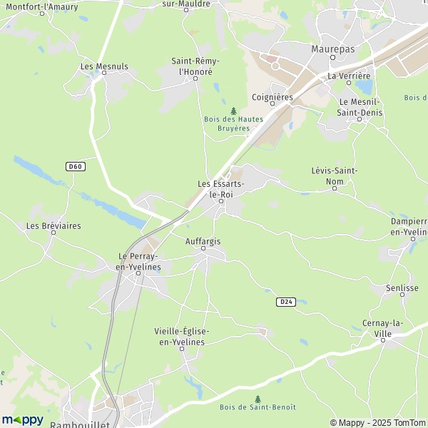Click the Senlisse village label

click(402, 288)
